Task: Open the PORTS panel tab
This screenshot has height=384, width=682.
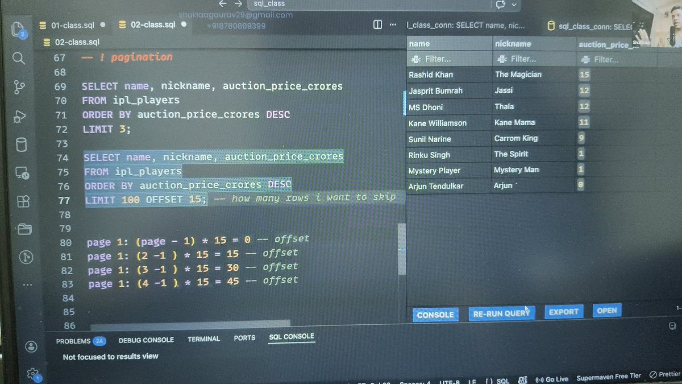Action: [244, 338]
